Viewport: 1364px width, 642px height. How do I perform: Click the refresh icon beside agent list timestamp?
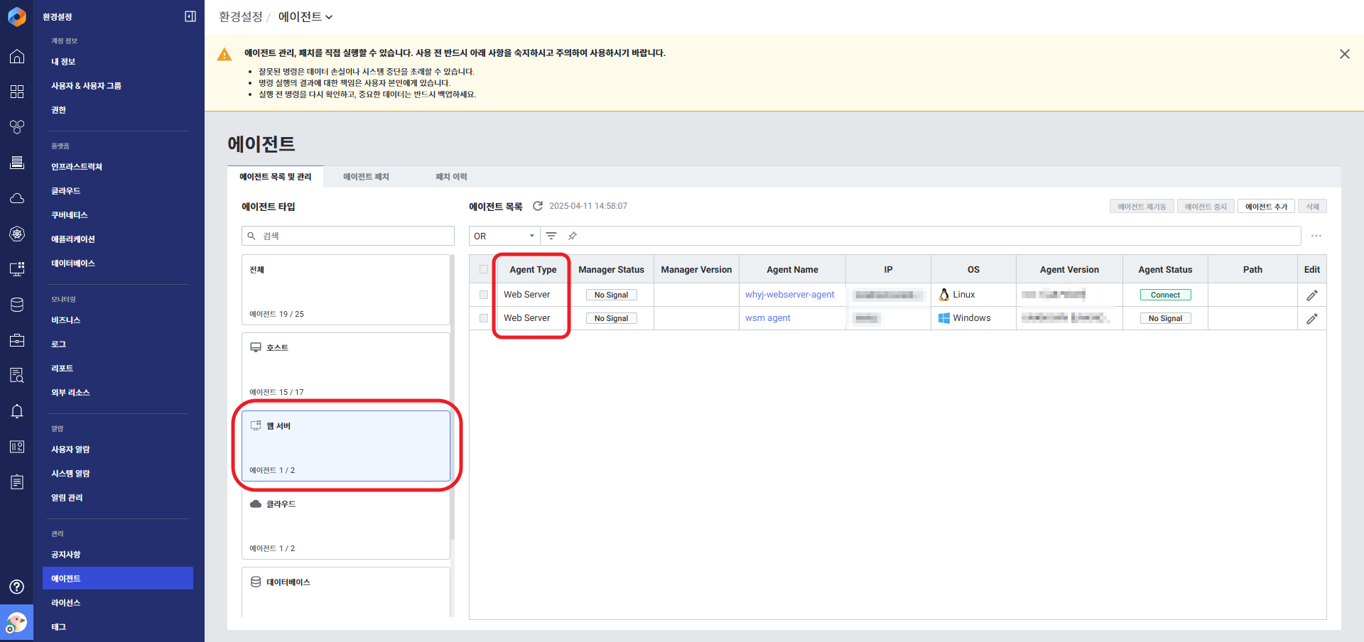tap(538, 206)
